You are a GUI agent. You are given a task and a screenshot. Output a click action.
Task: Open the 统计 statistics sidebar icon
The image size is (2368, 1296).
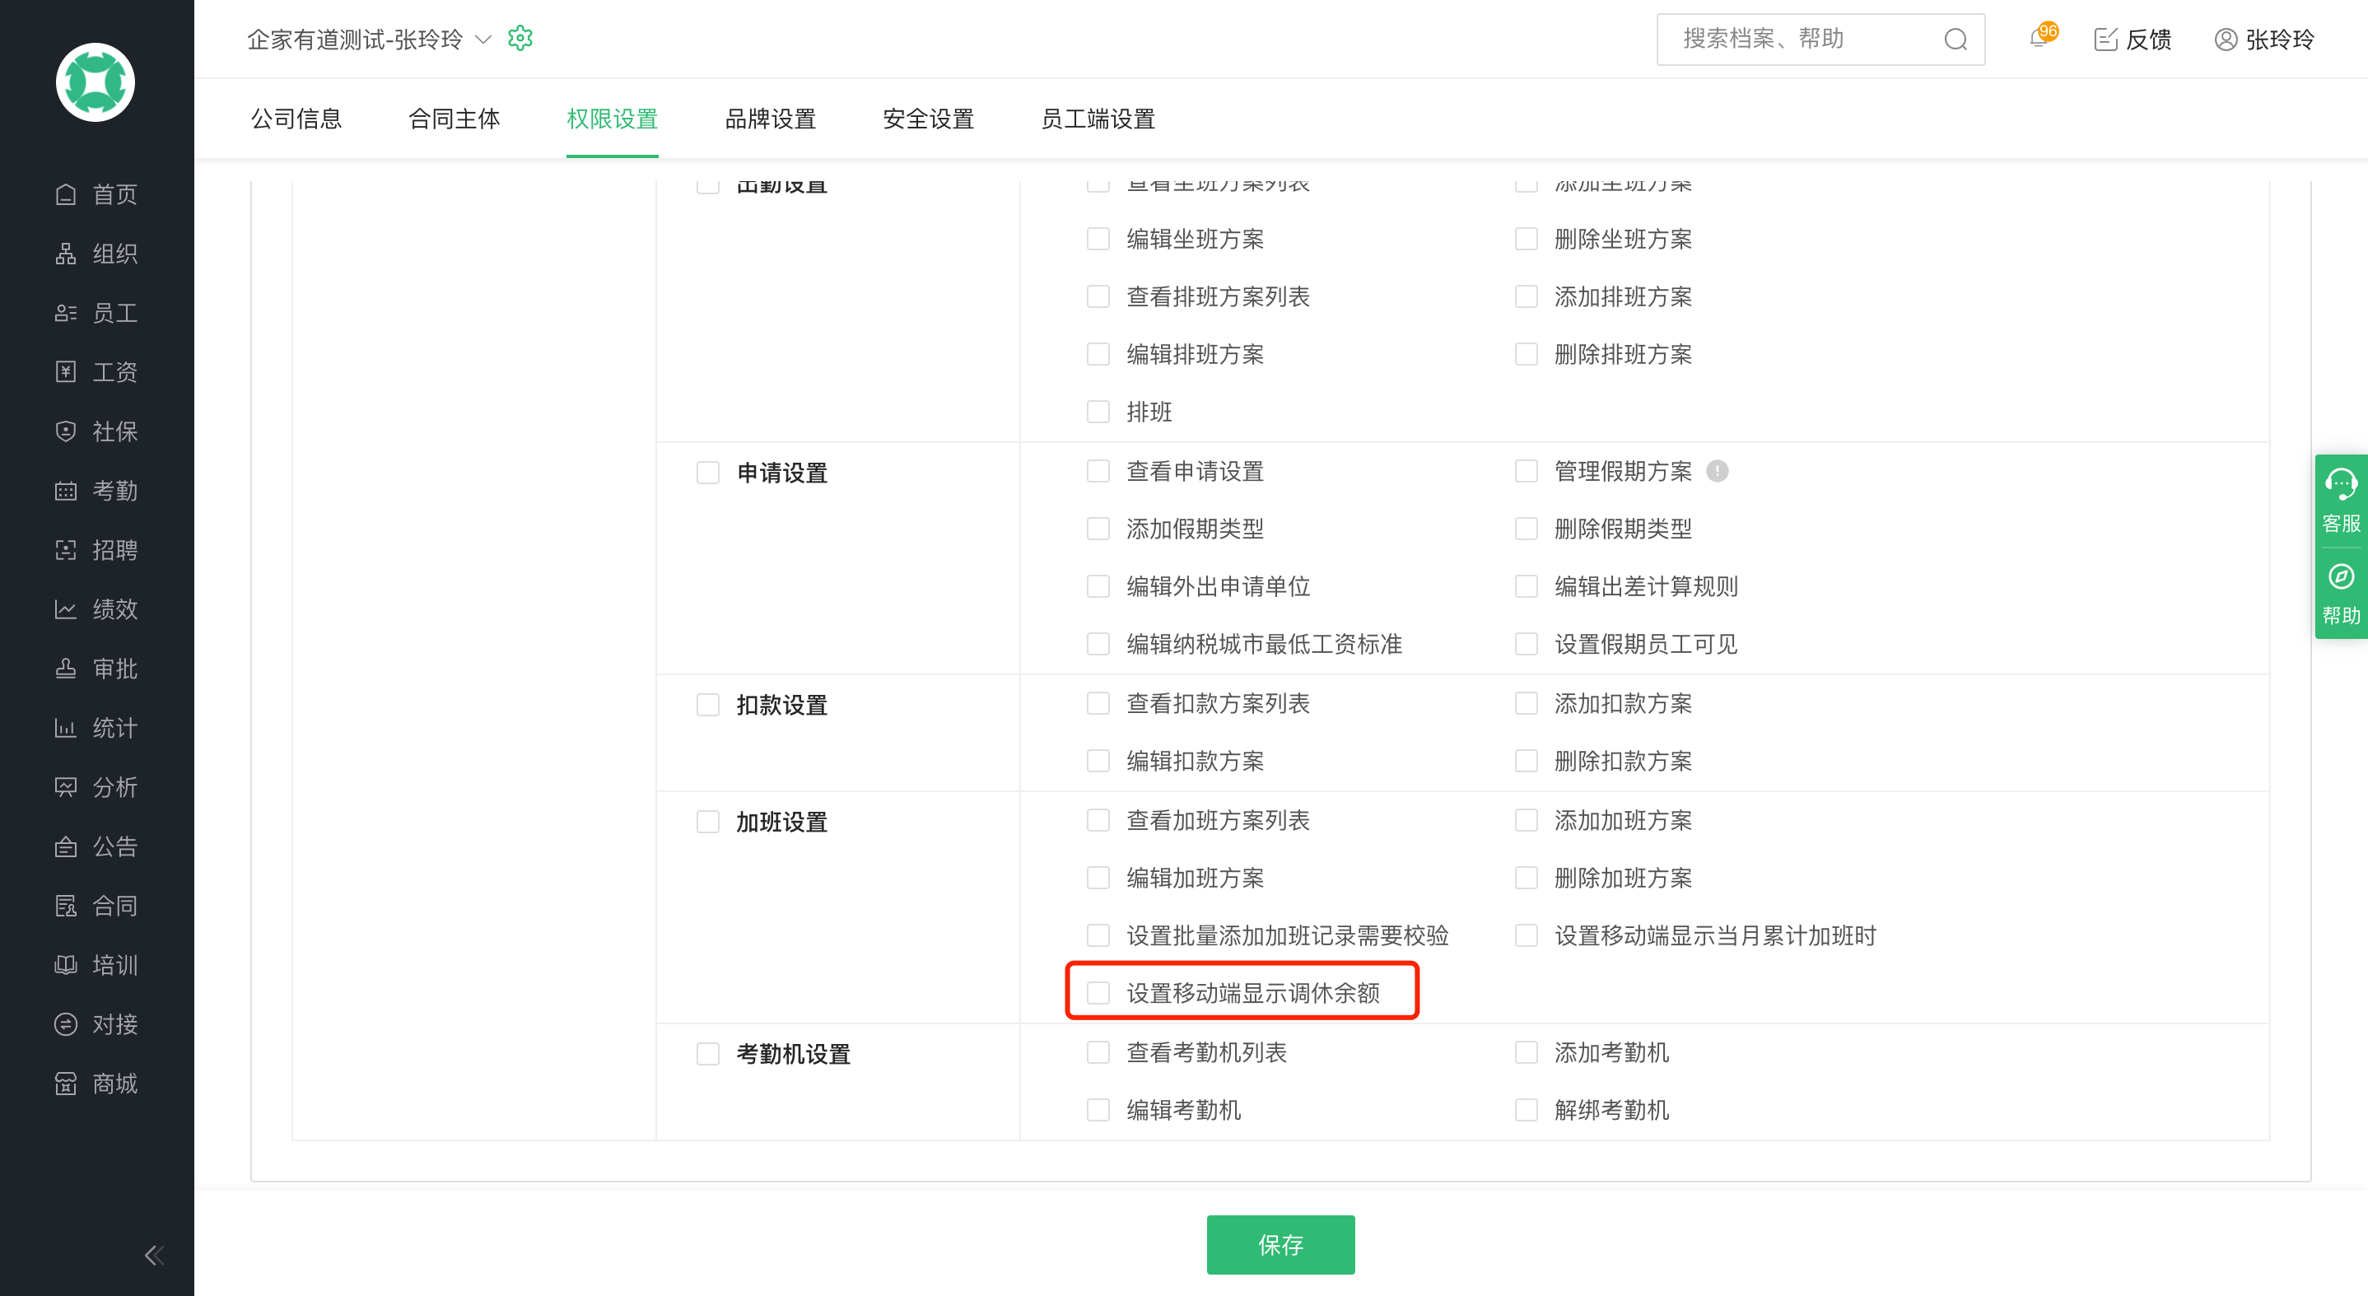point(65,728)
